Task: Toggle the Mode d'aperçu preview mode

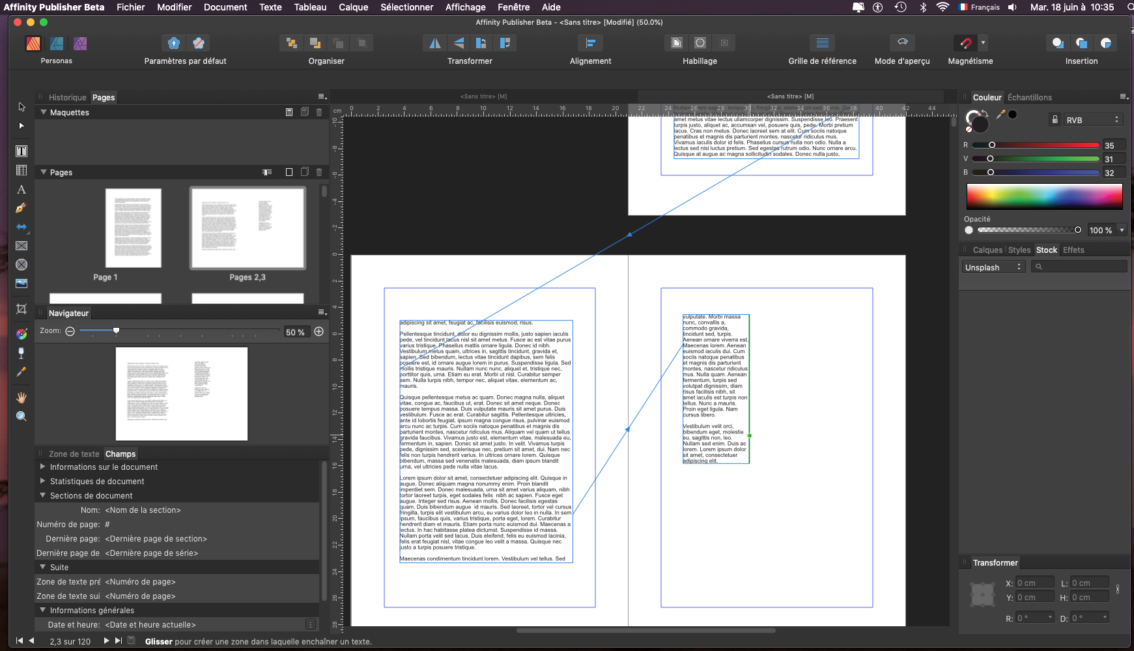Action: (902, 43)
